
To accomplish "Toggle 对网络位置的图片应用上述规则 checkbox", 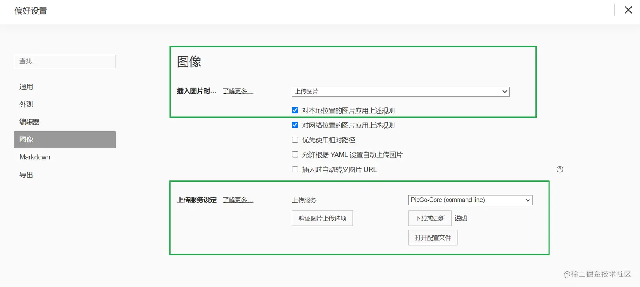I will pos(295,125).
